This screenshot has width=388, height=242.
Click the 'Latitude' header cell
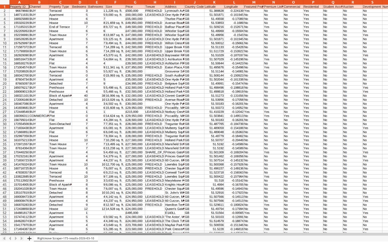214,7
